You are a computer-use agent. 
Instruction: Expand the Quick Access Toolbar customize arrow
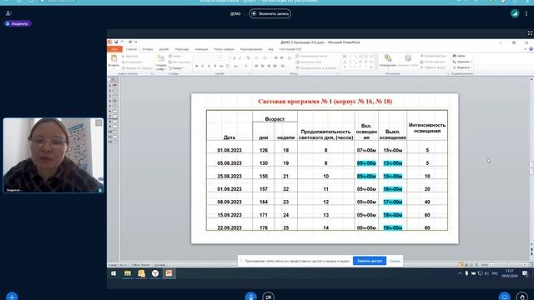click(x=136, y=42)
